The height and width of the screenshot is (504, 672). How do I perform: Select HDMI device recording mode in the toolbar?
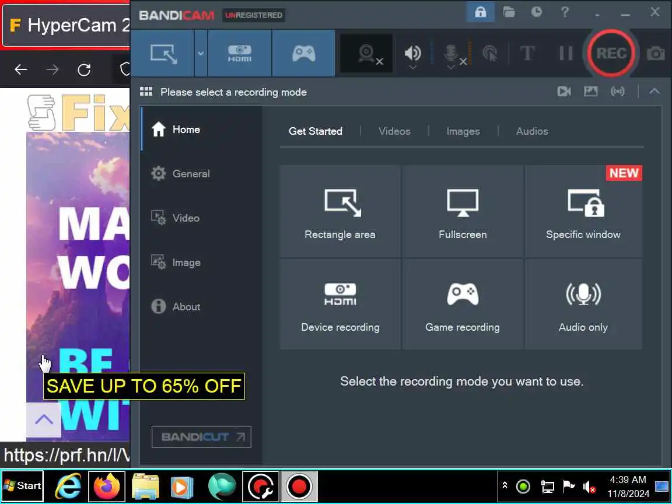click(x=240, y=54)
